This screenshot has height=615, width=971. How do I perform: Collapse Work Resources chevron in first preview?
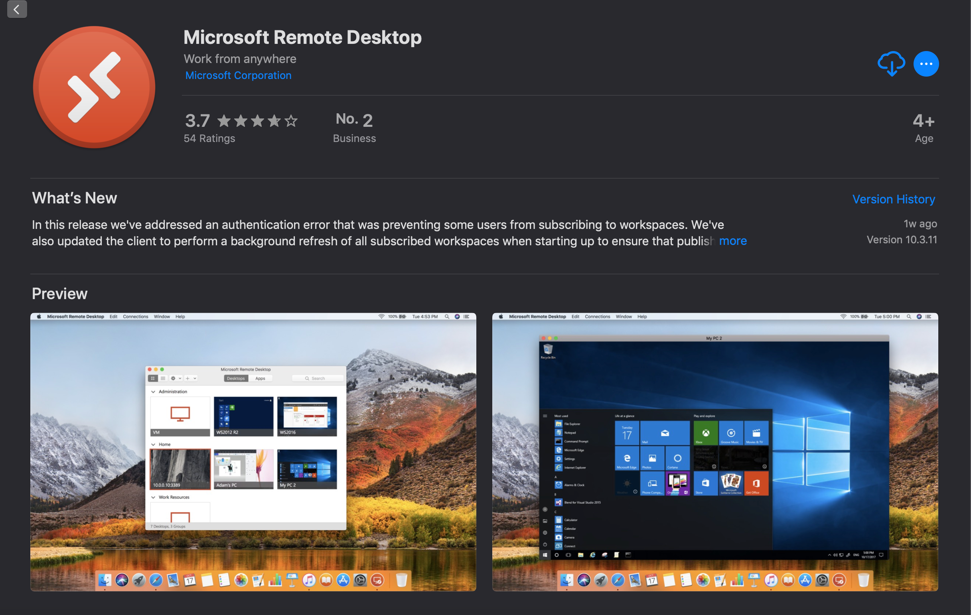pyautogui.click(x=153, y=497)
